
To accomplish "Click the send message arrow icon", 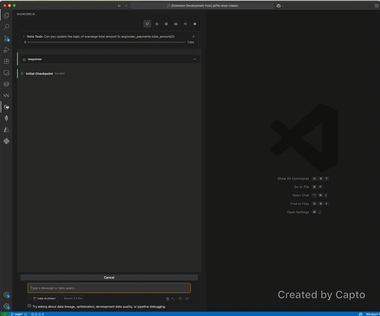I will 187,299.
